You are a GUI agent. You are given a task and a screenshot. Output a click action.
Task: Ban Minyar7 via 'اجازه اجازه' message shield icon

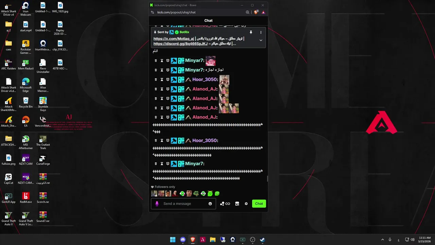pos(168,70)
